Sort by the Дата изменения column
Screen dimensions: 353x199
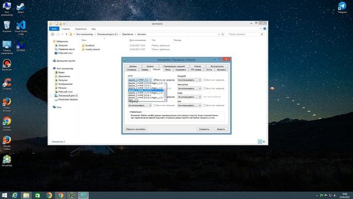tap(137, 40)
